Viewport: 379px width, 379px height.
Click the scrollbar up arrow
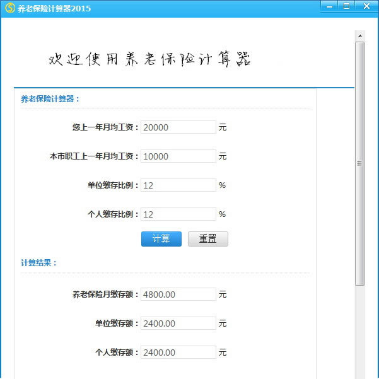pyautogui.click(x=360, y=36)
